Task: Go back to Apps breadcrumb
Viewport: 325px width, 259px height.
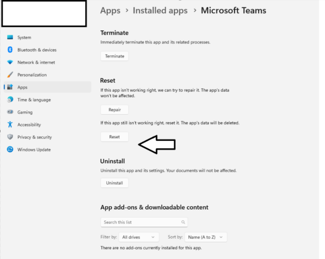Action: tap(110, 10)
